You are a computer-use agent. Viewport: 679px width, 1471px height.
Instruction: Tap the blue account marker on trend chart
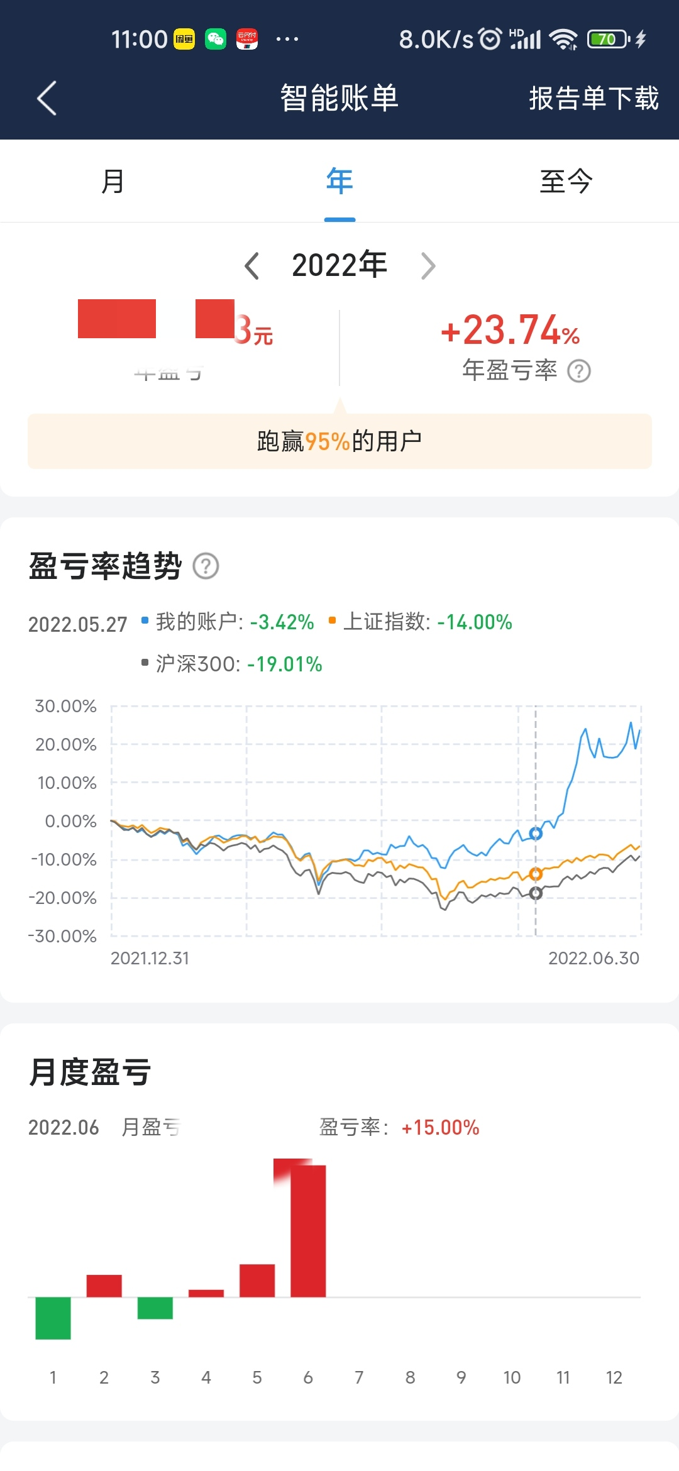[x=536, y=834]
